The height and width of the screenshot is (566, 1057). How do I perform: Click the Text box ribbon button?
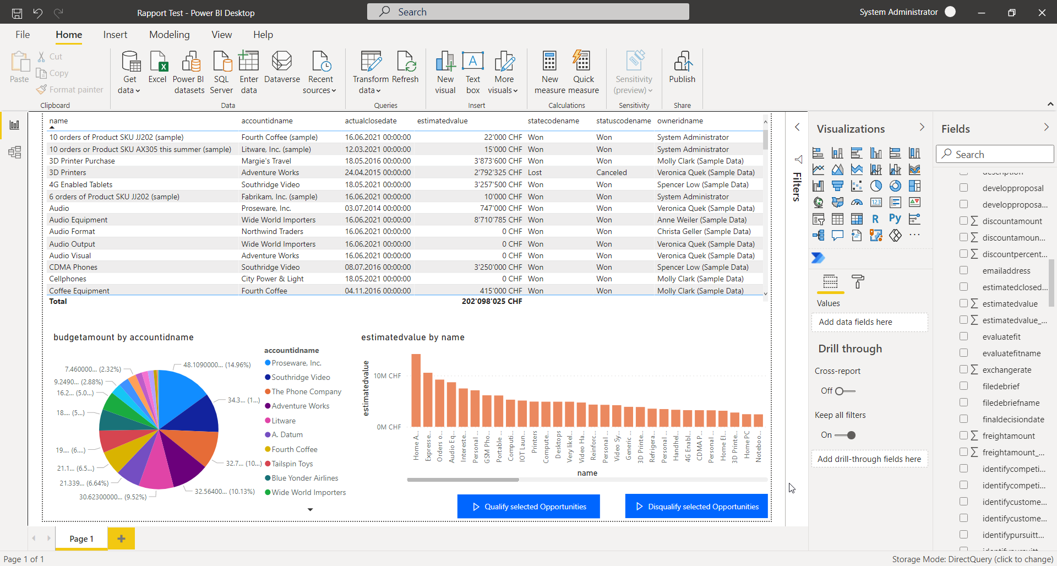pos(473,73)
